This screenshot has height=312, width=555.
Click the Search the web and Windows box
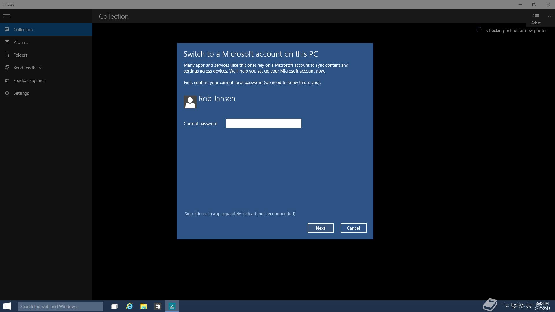(61, 306)
